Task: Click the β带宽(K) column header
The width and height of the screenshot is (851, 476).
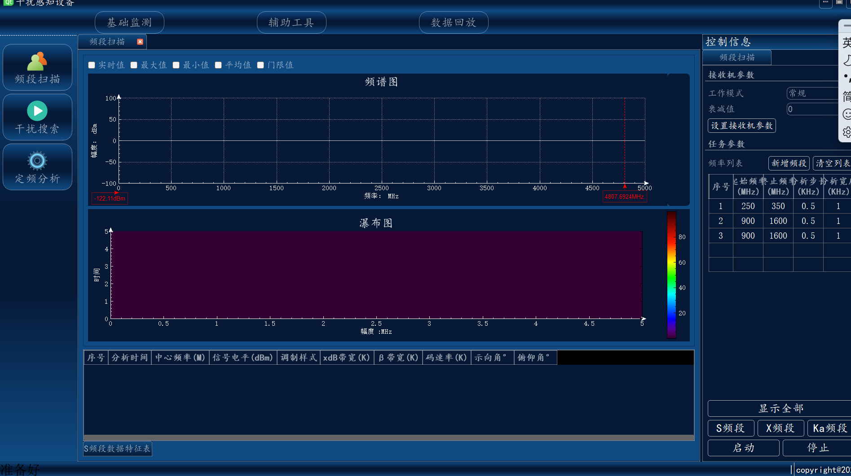Action: tap(398, 358)
